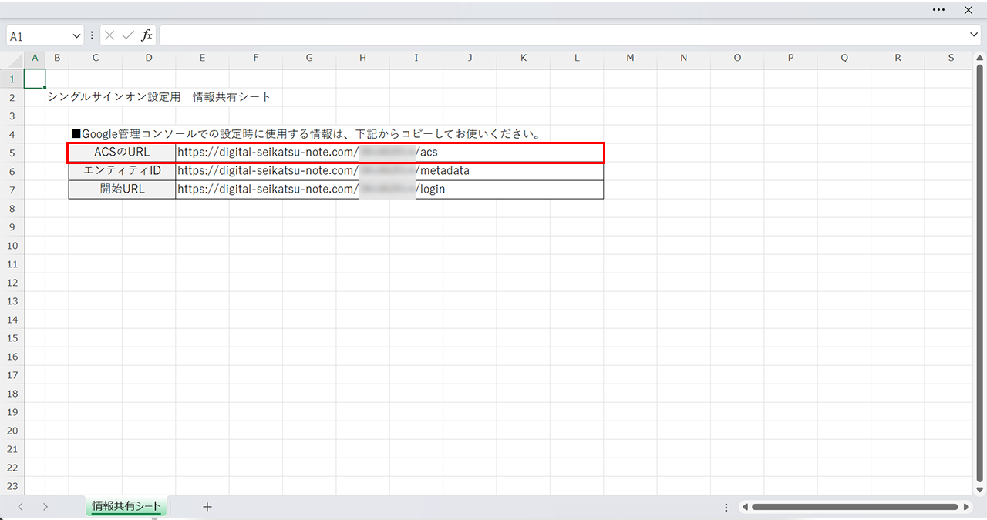The width and height of the screenshot is (987, 520).
Task: Click the formula bar Cancel X icon
Action: [x=109, y=35]
